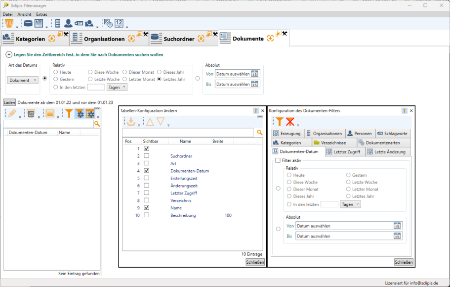Check Sichtbar for Erstellungszeit row

[146, 178]
